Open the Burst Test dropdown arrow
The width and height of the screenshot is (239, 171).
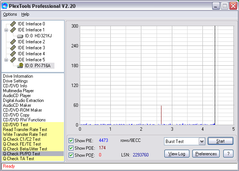(x=202, y=142)
